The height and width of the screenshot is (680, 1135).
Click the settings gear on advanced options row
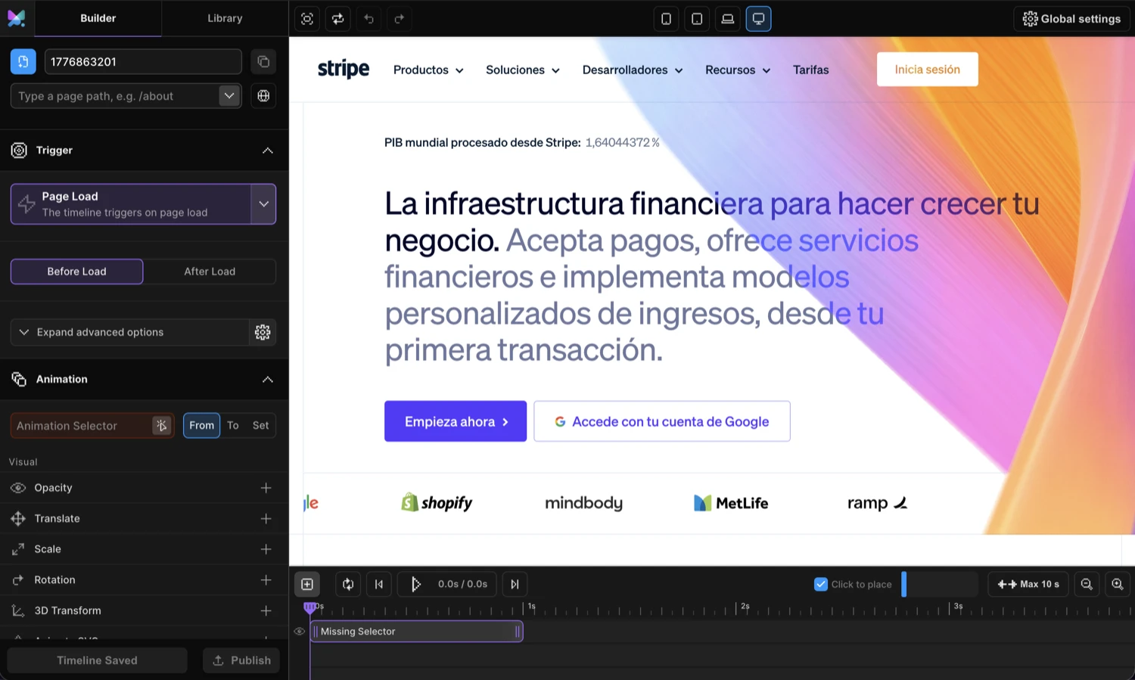(263, 332)
